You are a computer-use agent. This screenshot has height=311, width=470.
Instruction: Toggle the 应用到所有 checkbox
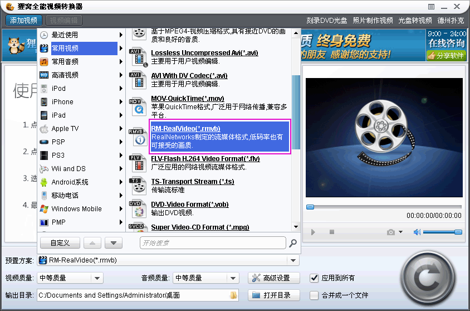(314, 278)
